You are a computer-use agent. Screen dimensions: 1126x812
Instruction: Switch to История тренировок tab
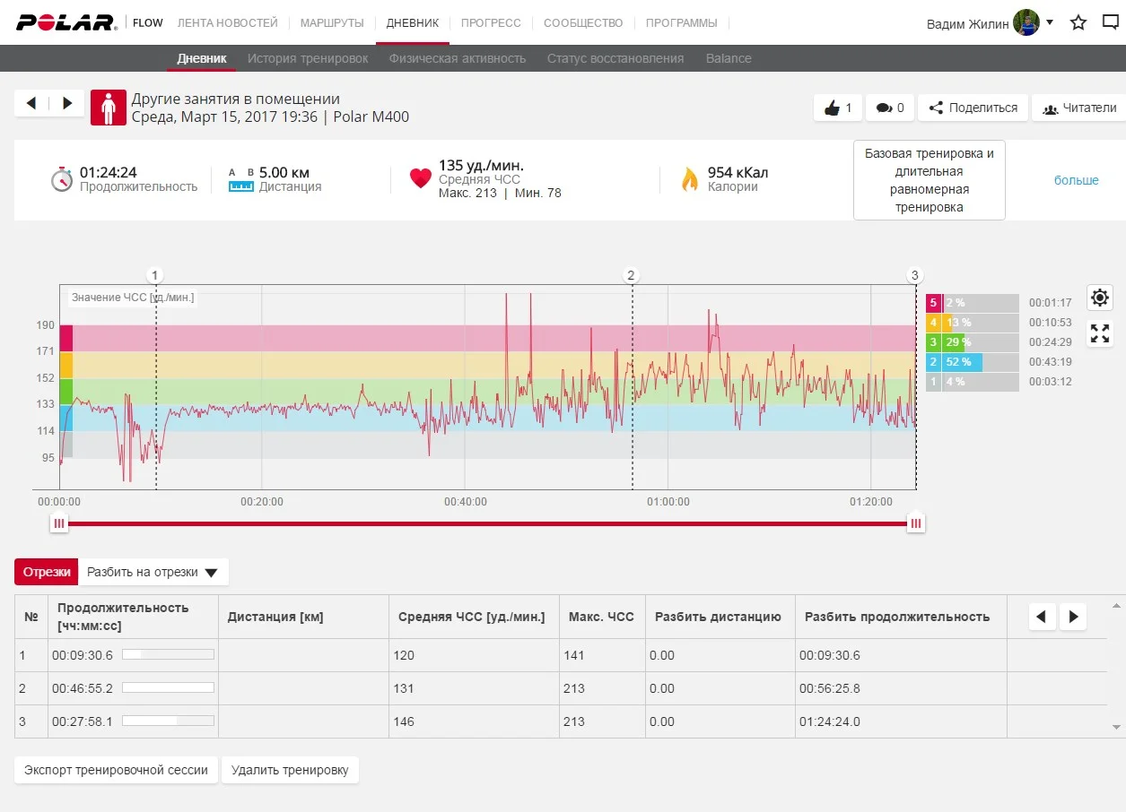click(308, 58)
